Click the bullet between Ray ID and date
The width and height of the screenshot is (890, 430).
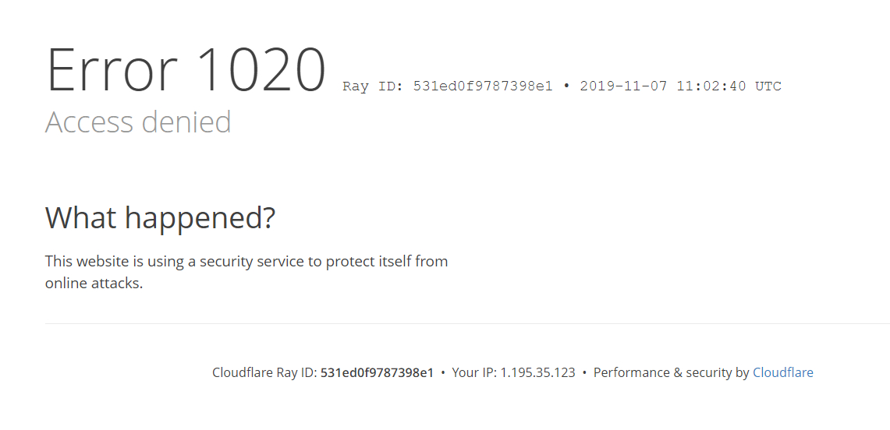point(566,86)
